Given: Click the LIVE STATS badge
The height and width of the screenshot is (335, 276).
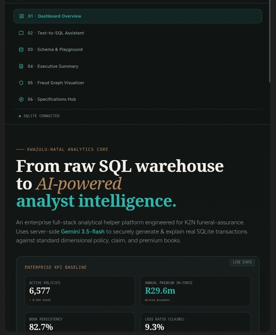Looking at the screenshot, I should [x=242, y=262].
